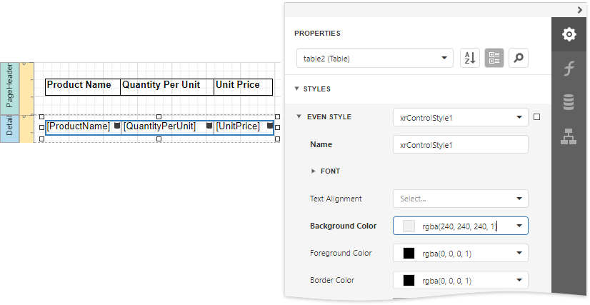Click the search properties magnifier icon
Image resolution: width=590 pixels, height=305 pixels.
tap(519, 59)
